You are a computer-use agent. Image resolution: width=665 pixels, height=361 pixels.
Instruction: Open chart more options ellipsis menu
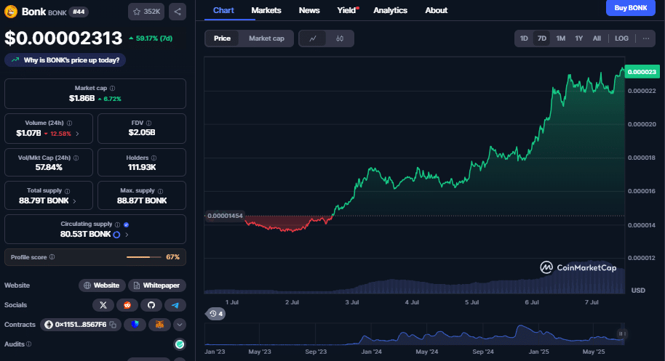646,38
